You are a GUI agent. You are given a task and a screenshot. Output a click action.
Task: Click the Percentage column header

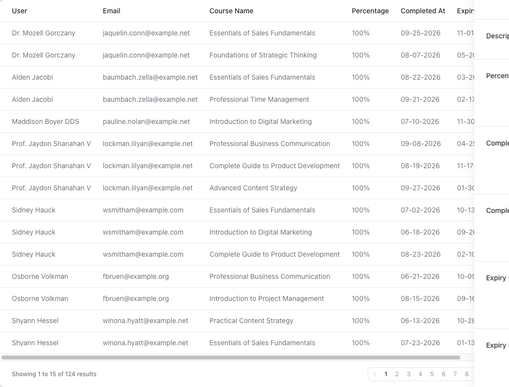[x=370, y=11]
